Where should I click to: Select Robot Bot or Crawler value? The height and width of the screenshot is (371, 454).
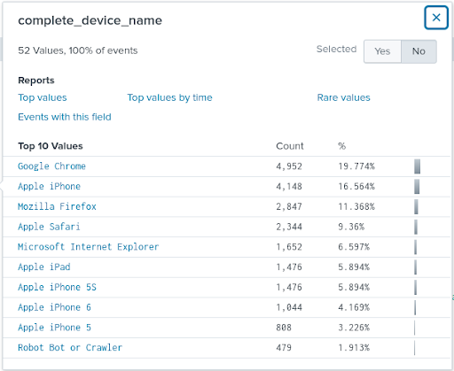coord(70,348)
